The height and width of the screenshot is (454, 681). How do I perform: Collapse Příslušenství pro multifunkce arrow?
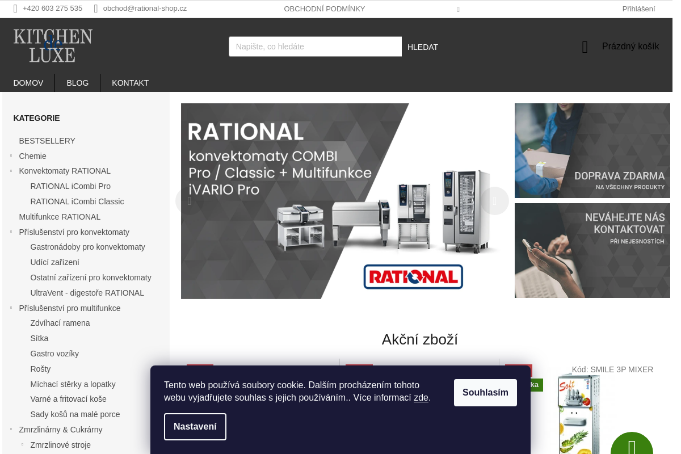click(x=11, y=308)
